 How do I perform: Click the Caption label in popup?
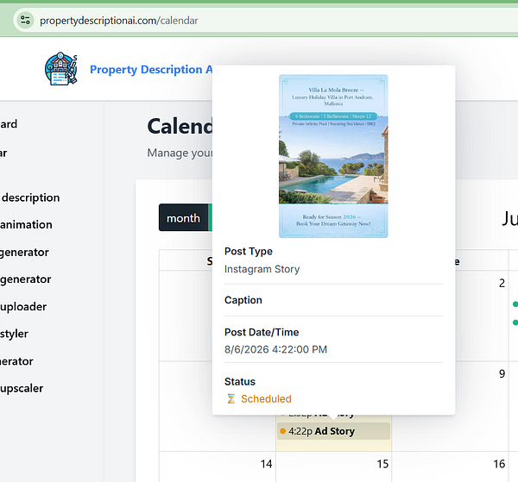pyautogui.click(x=243, y=300)
